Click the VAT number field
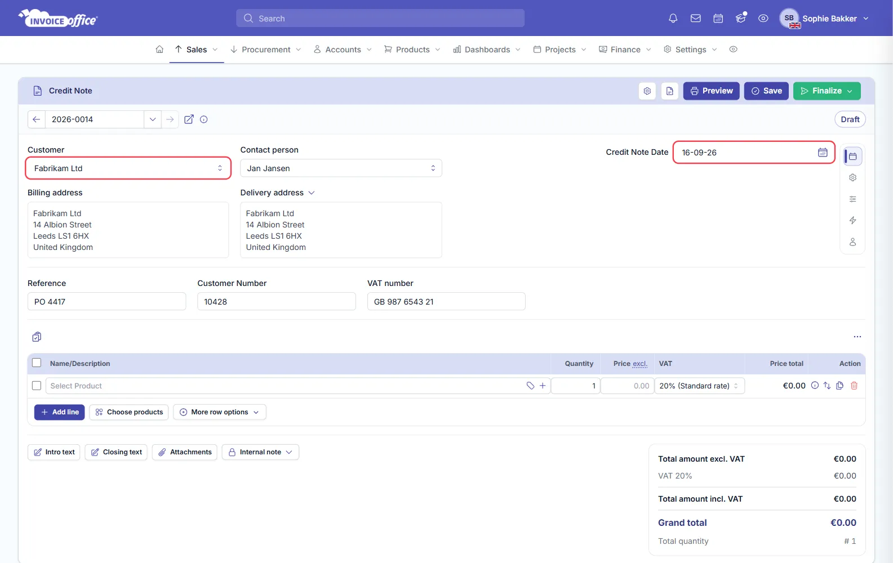893x563 pixels. click(x=446, y=302)
